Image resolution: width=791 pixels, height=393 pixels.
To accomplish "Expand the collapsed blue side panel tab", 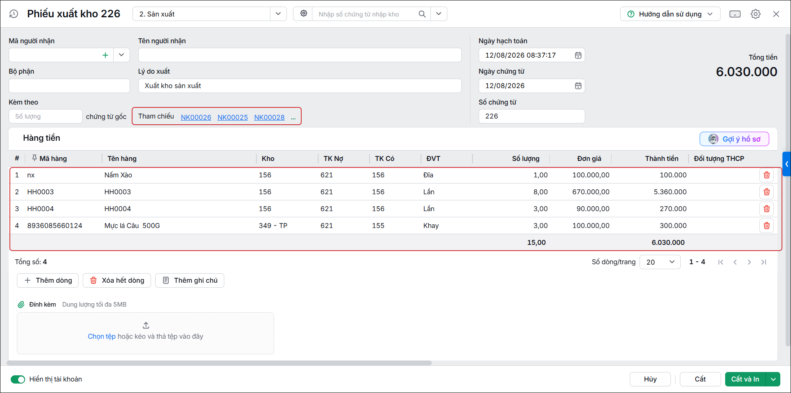I will coord(786,164).
